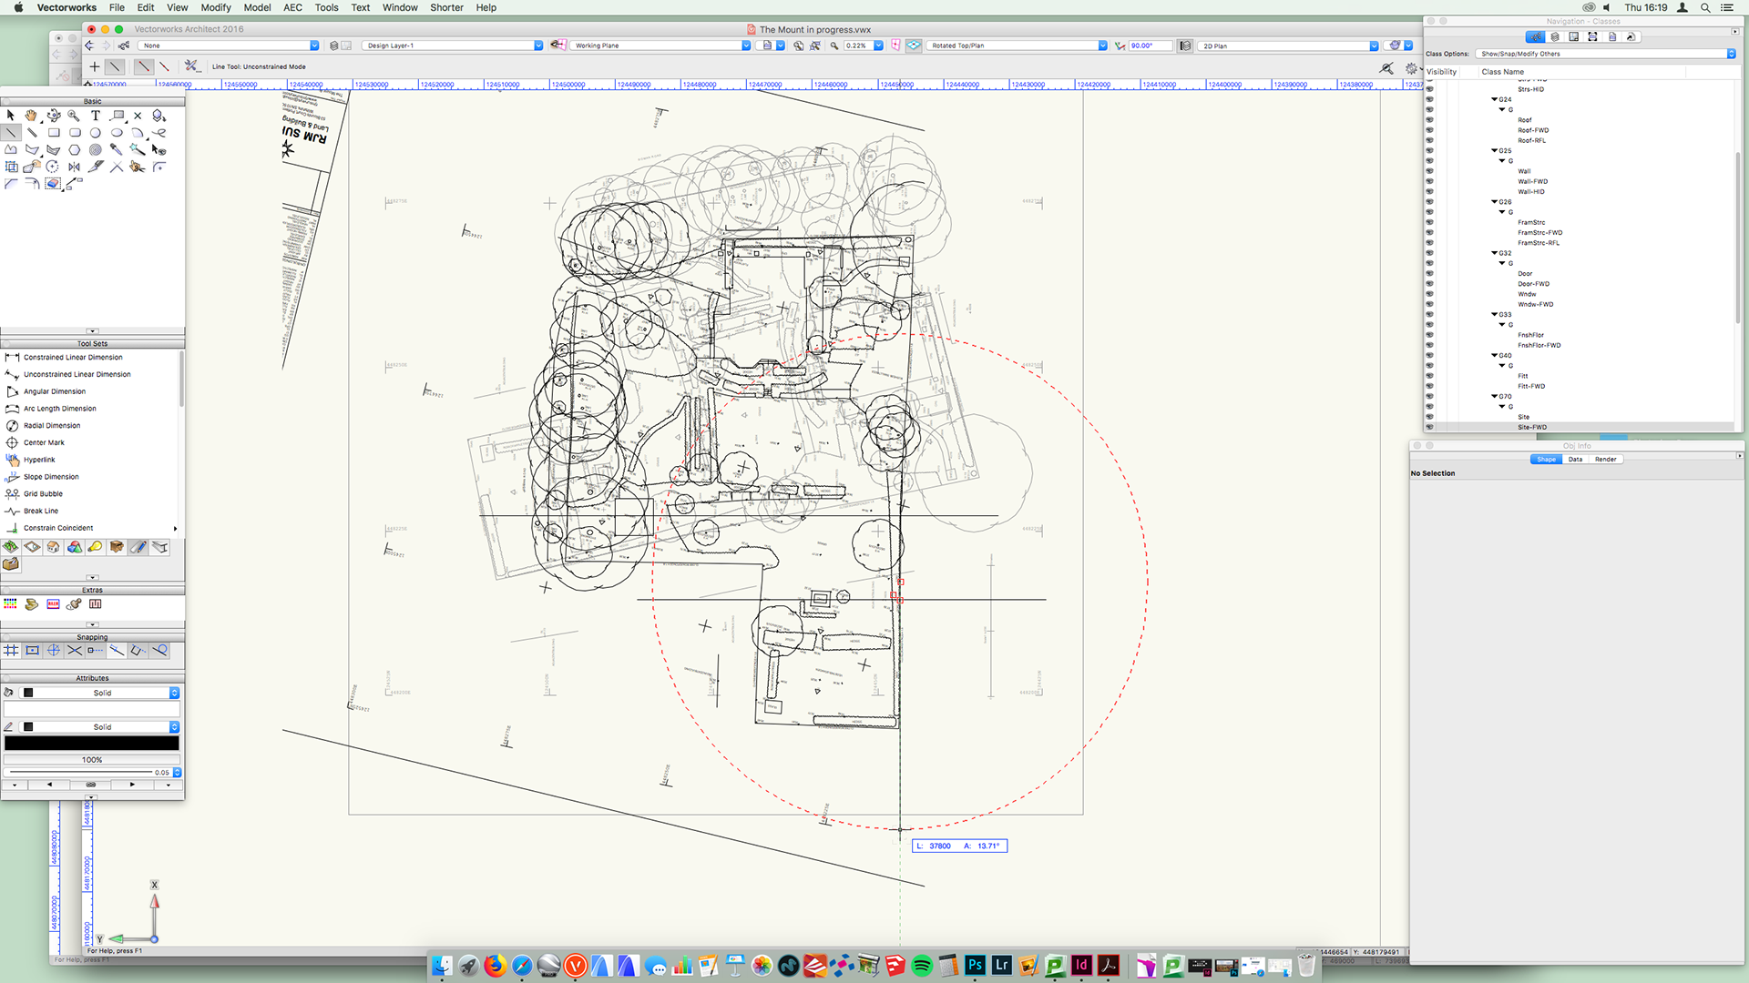This screenshot has height=983, width=1749.
Task: Open the Design Layer-1 layer dropdown
Action: pyautogui.click(x=453, y=46)
